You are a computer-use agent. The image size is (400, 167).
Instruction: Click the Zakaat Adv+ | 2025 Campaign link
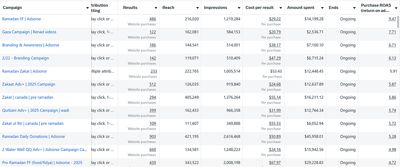click(x=28, y=84)
